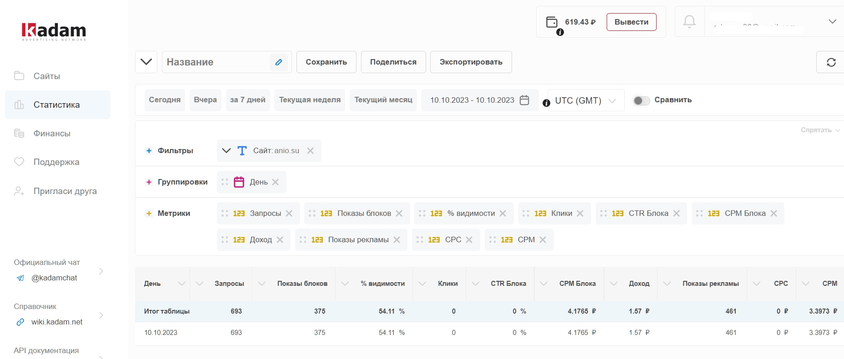The image size is (844, 359).
Task: Remove the Доход metric
Action: tap(280, 239)
